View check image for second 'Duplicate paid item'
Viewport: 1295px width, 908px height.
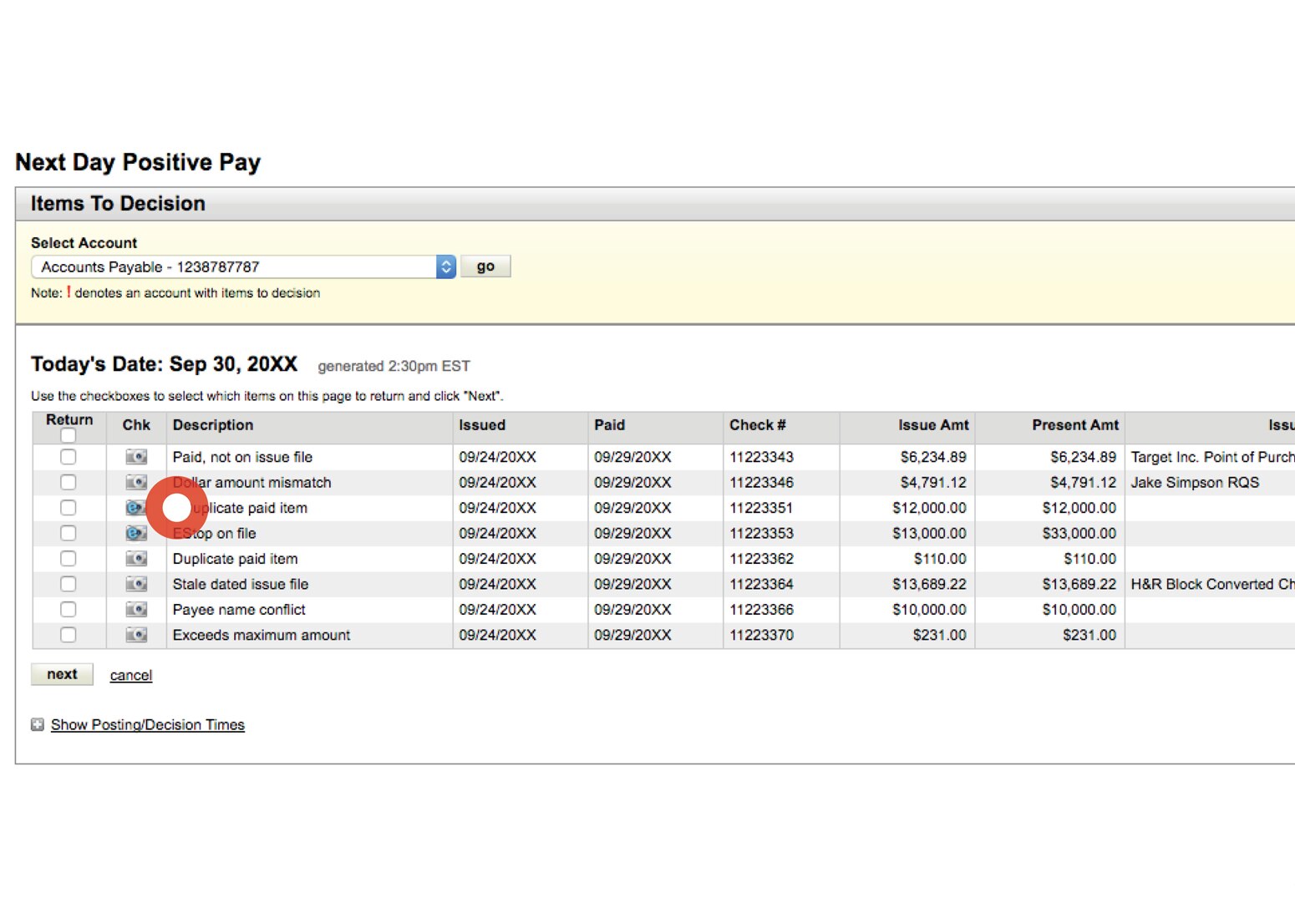(135, 558)
